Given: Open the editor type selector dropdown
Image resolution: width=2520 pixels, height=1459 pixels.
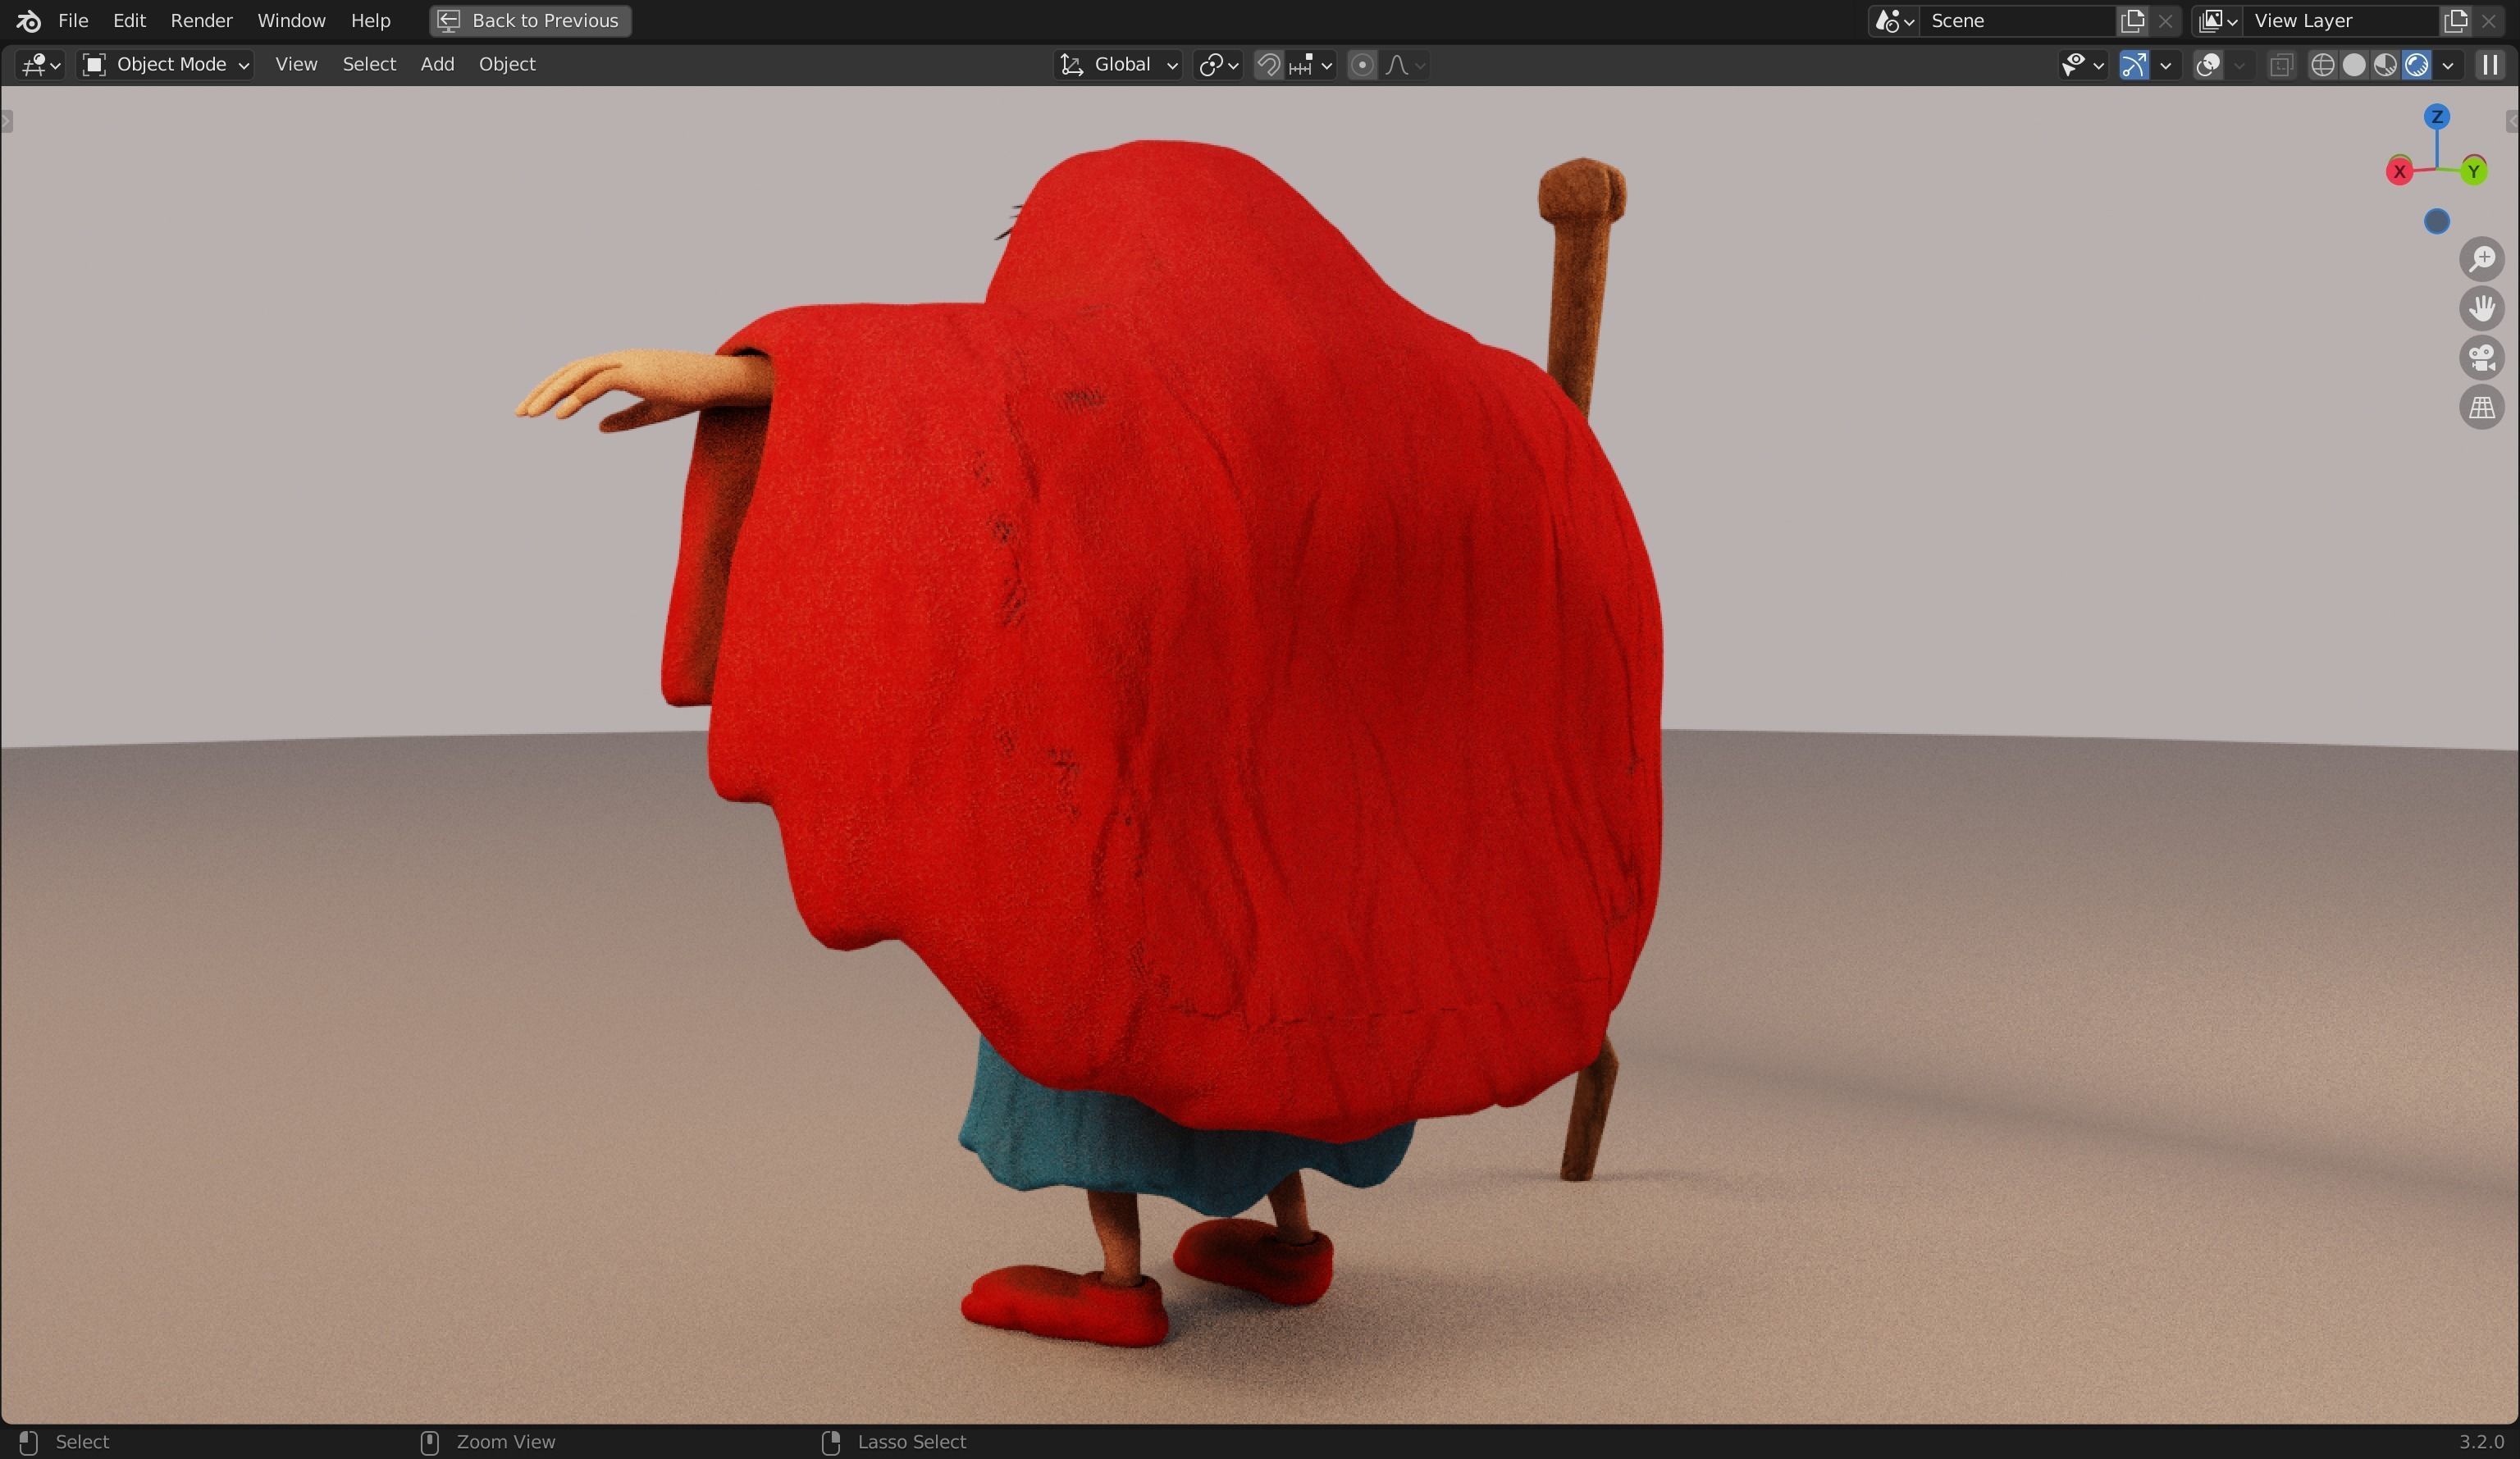Looking at the screenshot, I should 40,65.
